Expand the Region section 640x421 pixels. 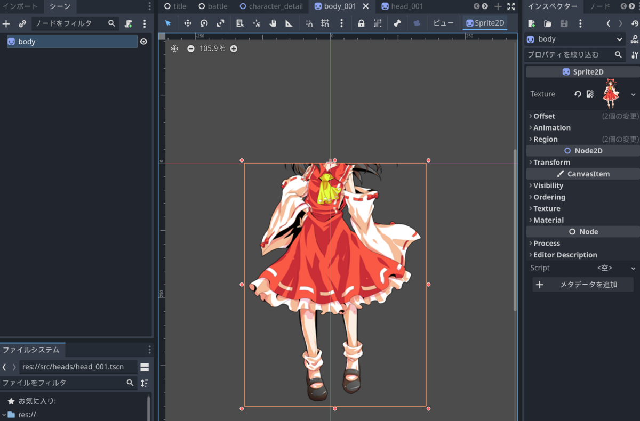[582, 139]
